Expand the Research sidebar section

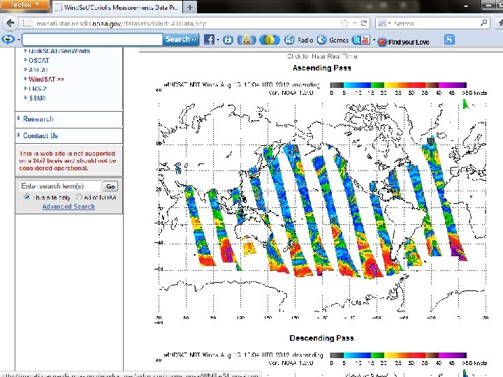38,119
